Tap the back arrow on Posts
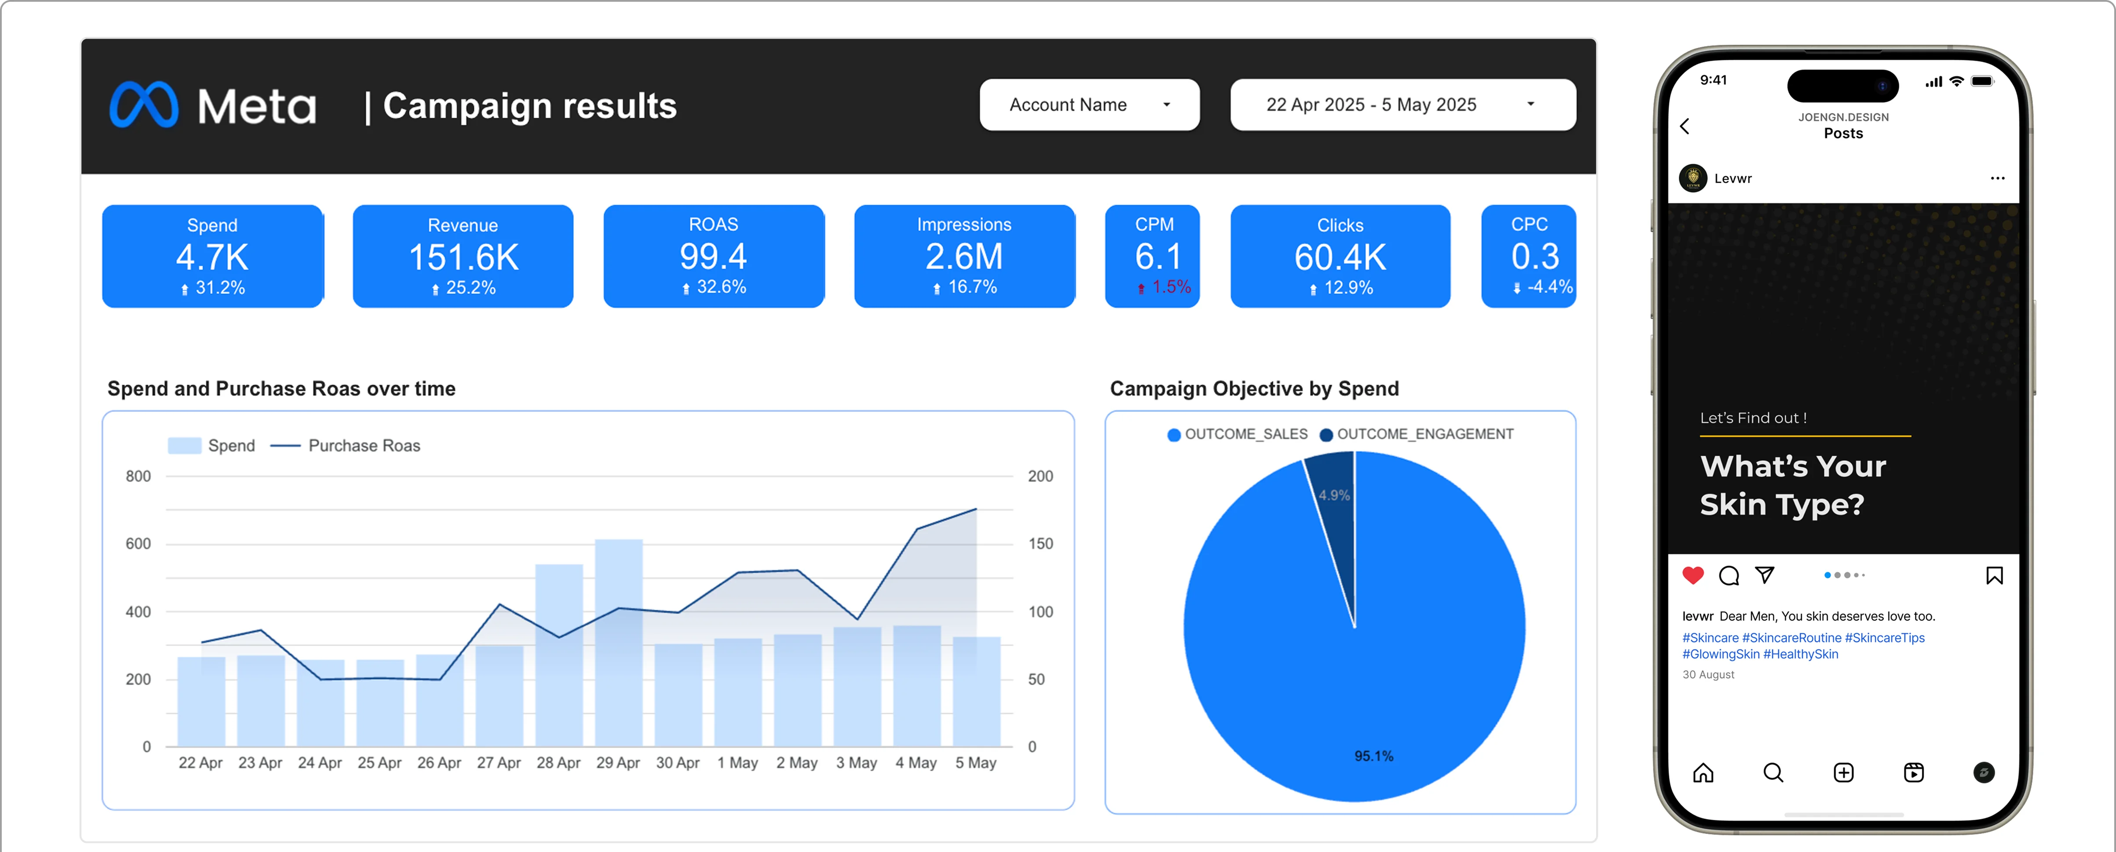This screenshot has width=2116, height=852. click(1685, 126)
